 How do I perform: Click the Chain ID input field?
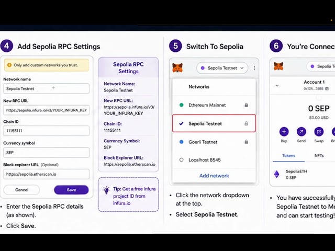[46, 131]
